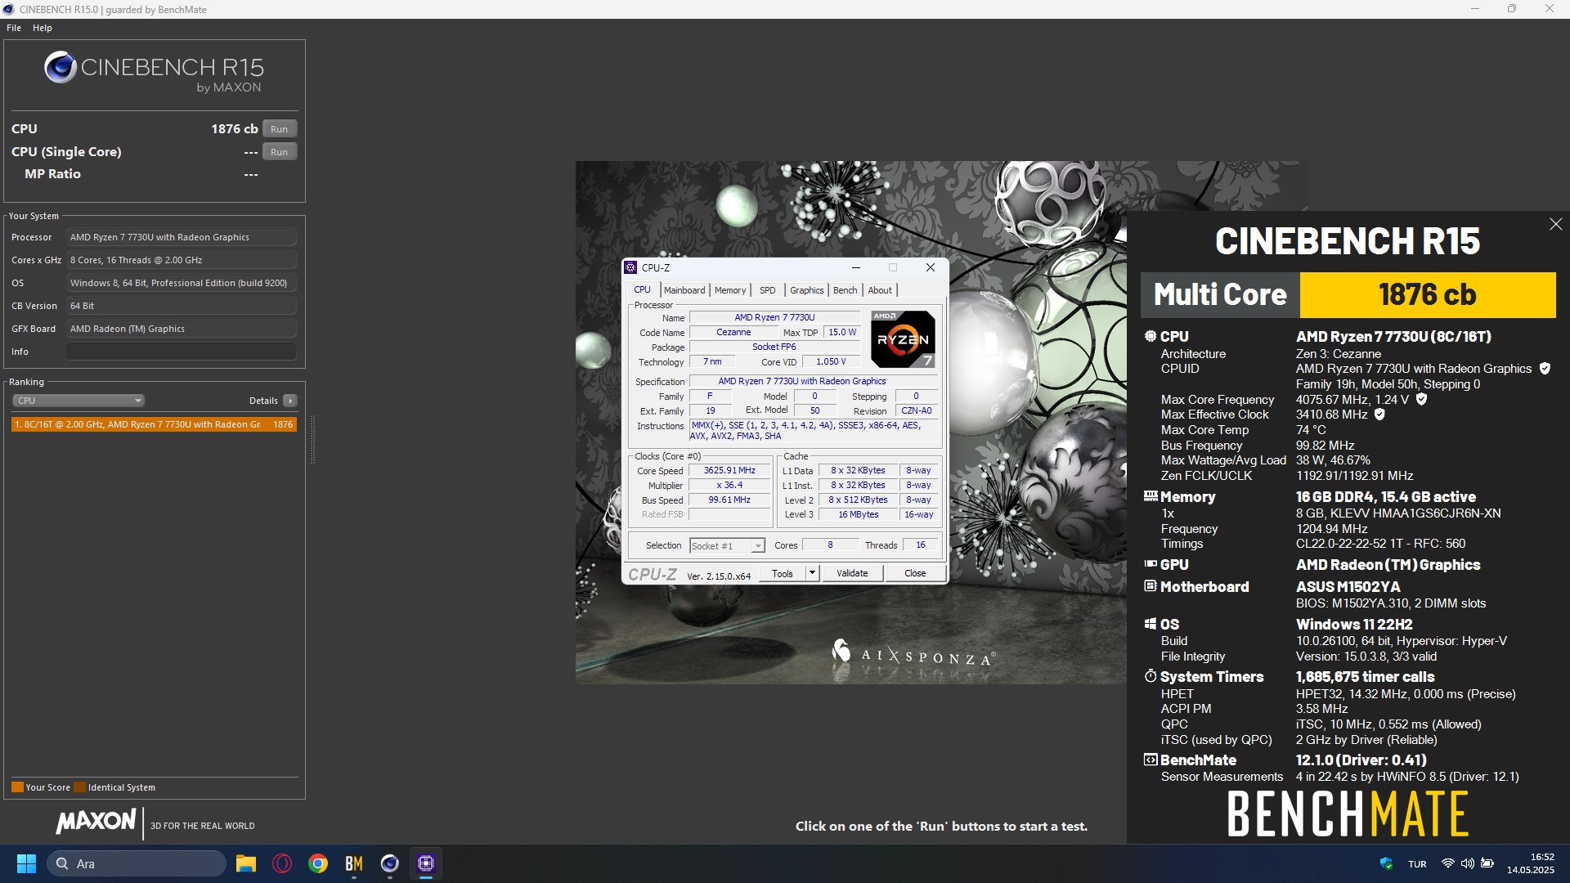
Task: Open the CPU-Z Tools button
Action: [783, 574]
